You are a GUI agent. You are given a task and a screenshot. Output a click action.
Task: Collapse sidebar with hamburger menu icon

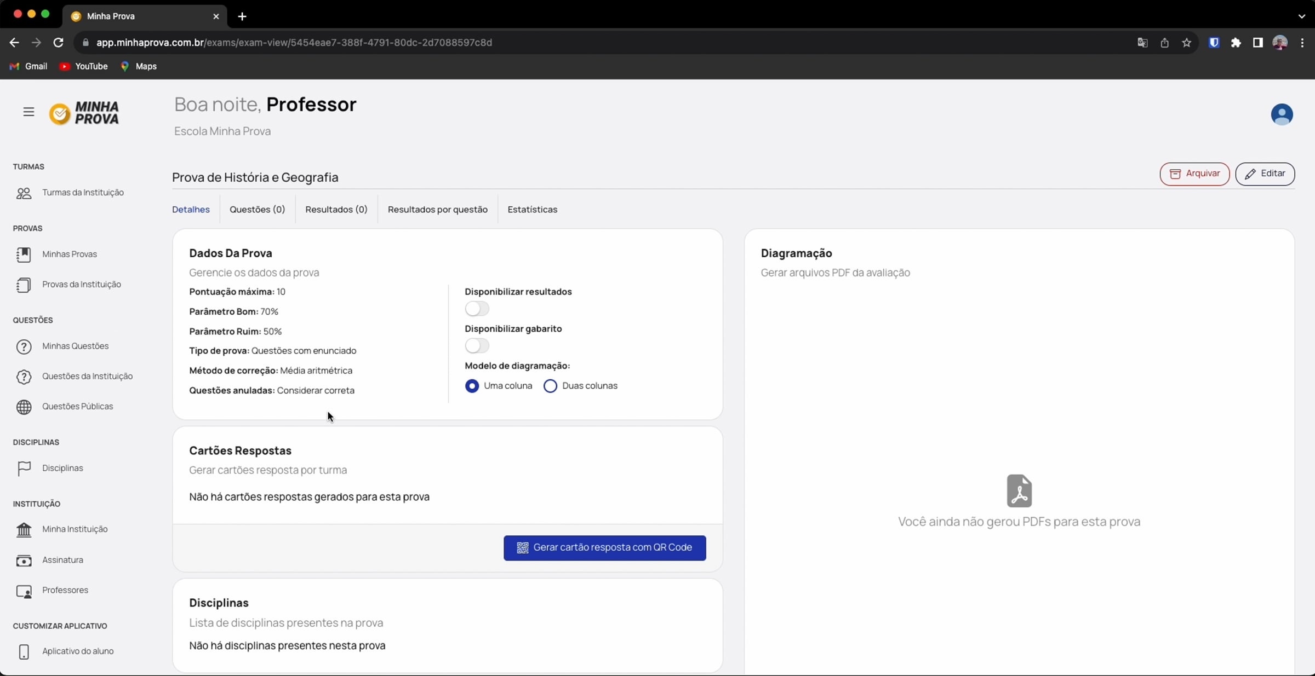coord(28,112)
